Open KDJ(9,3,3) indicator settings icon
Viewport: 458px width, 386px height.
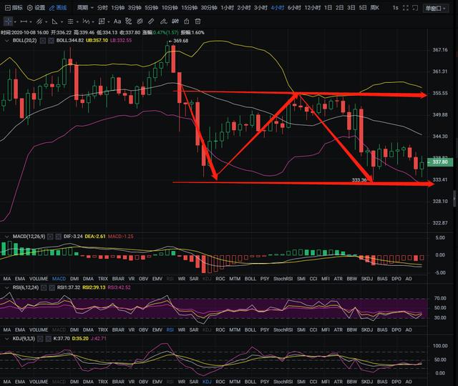click(40, 339)
